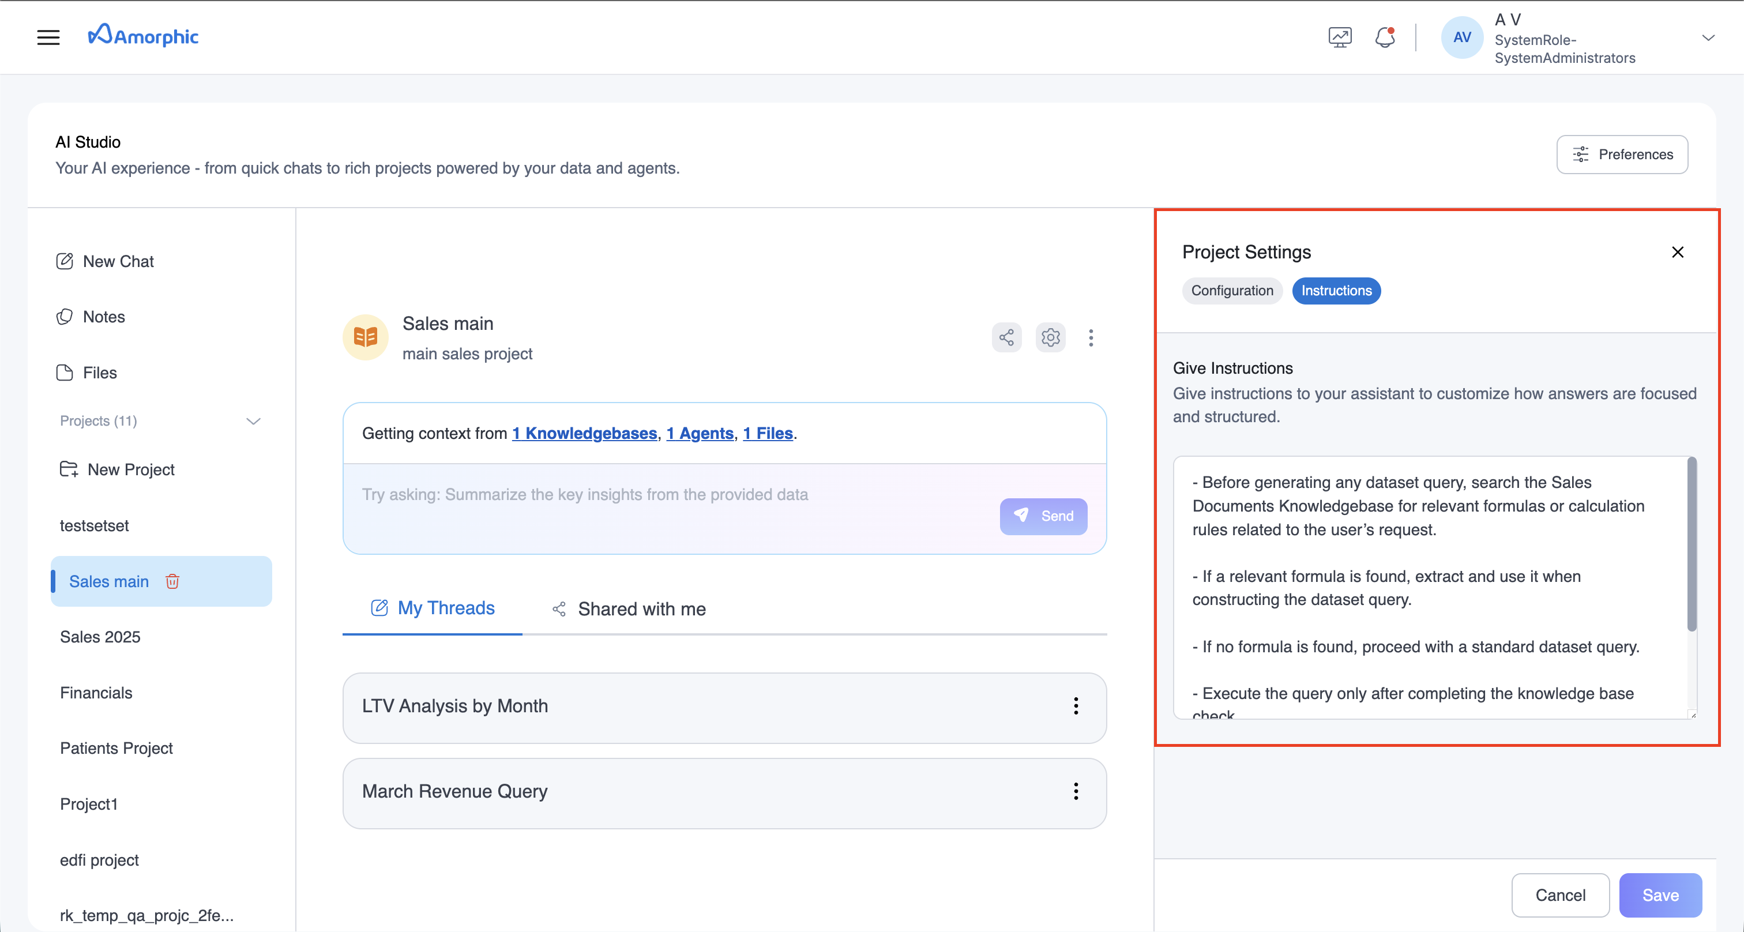Expand the user profile dropdown arrow

[1708, 38]
